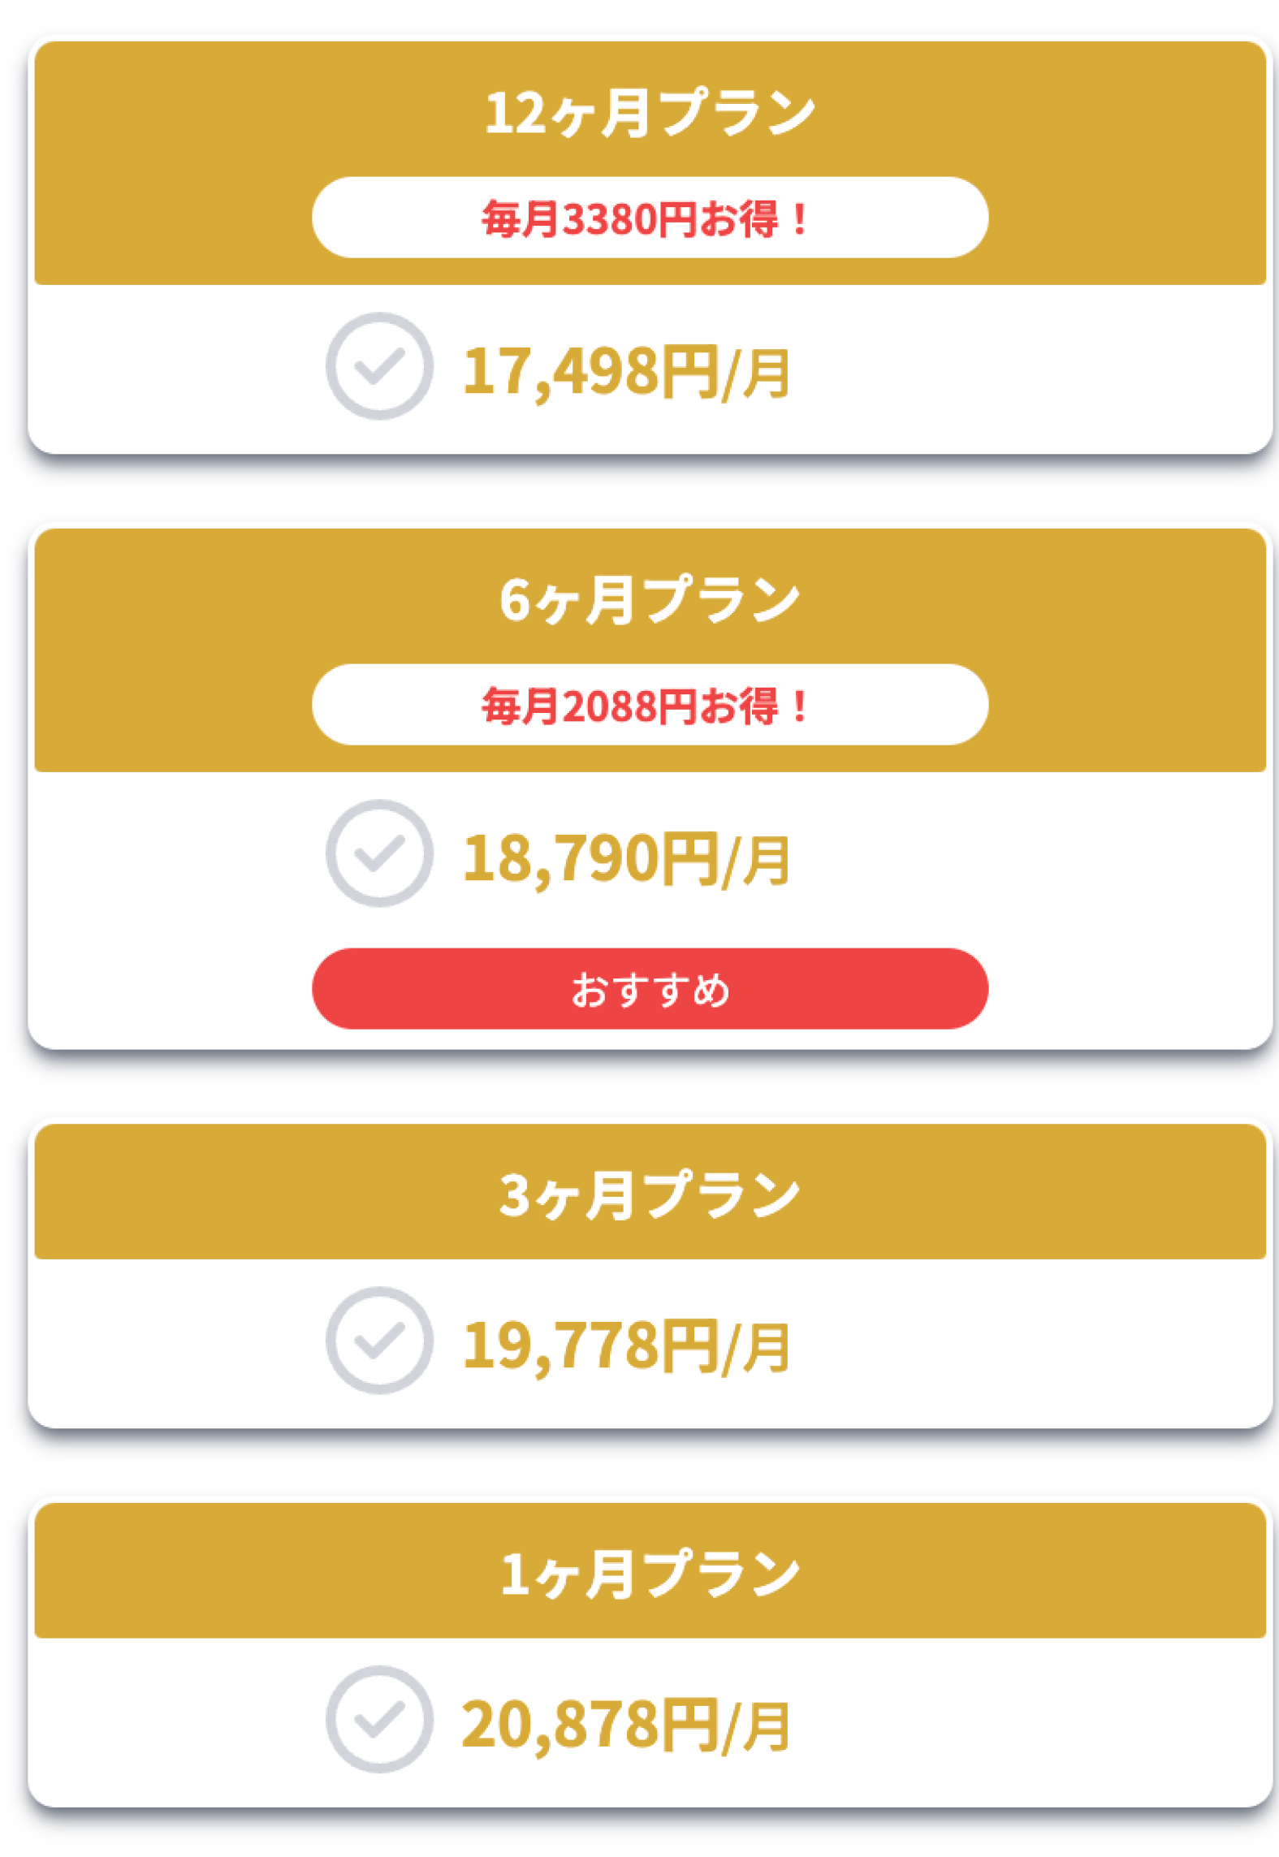Click the 19,778円/月 price text
Image resolution: width=1279 pixels, height=1857 pixels.
(x=626, y=1346)
